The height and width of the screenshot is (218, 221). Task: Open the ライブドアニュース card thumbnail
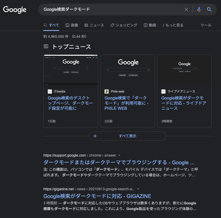(184, 70)
